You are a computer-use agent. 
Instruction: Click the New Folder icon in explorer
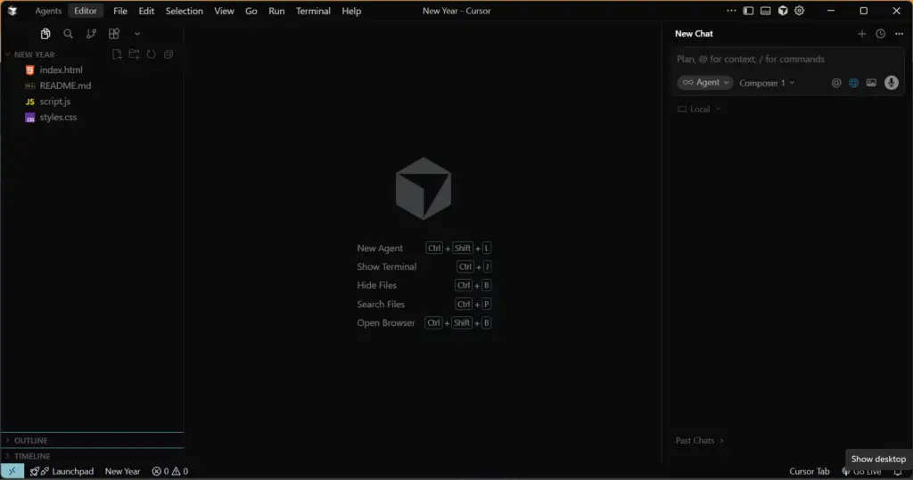coord(134,54)
